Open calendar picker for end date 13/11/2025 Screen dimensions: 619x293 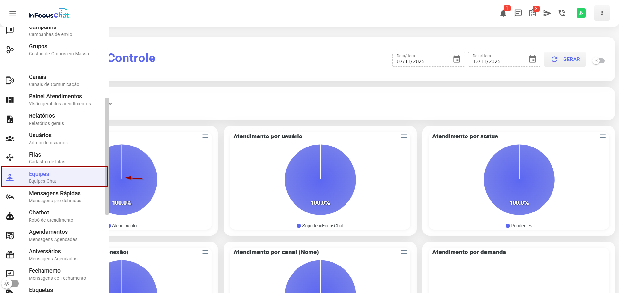coord(532,59)
